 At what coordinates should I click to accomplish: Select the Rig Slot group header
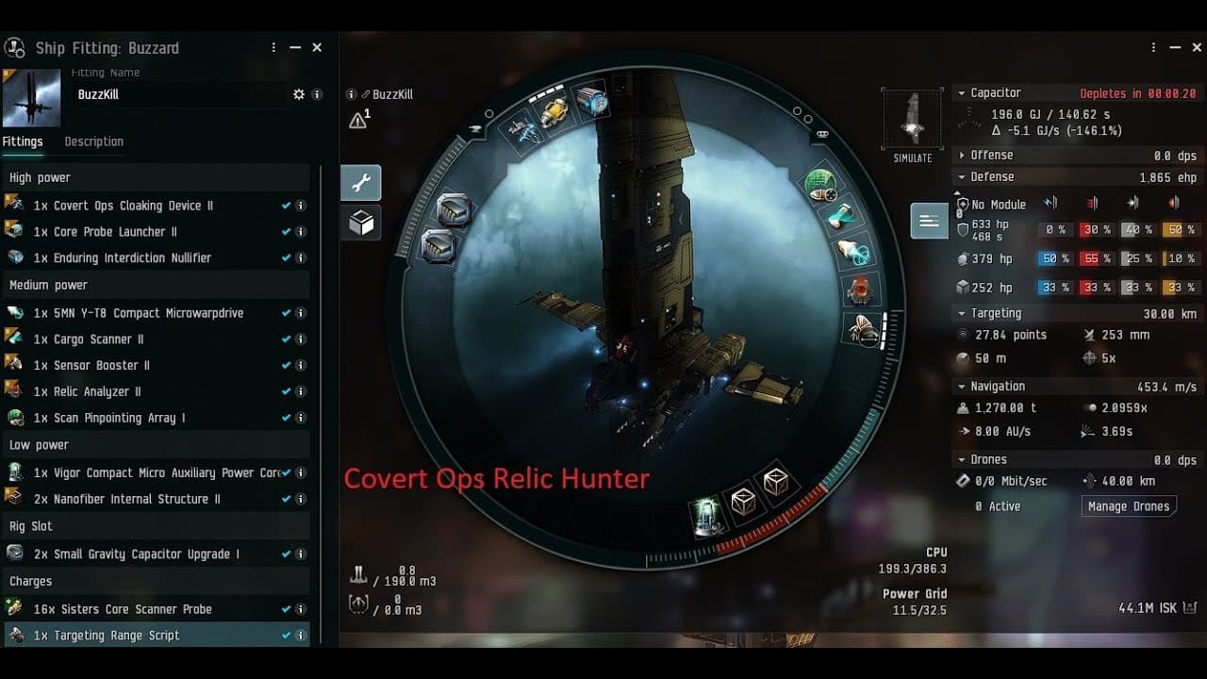(156, 526)
